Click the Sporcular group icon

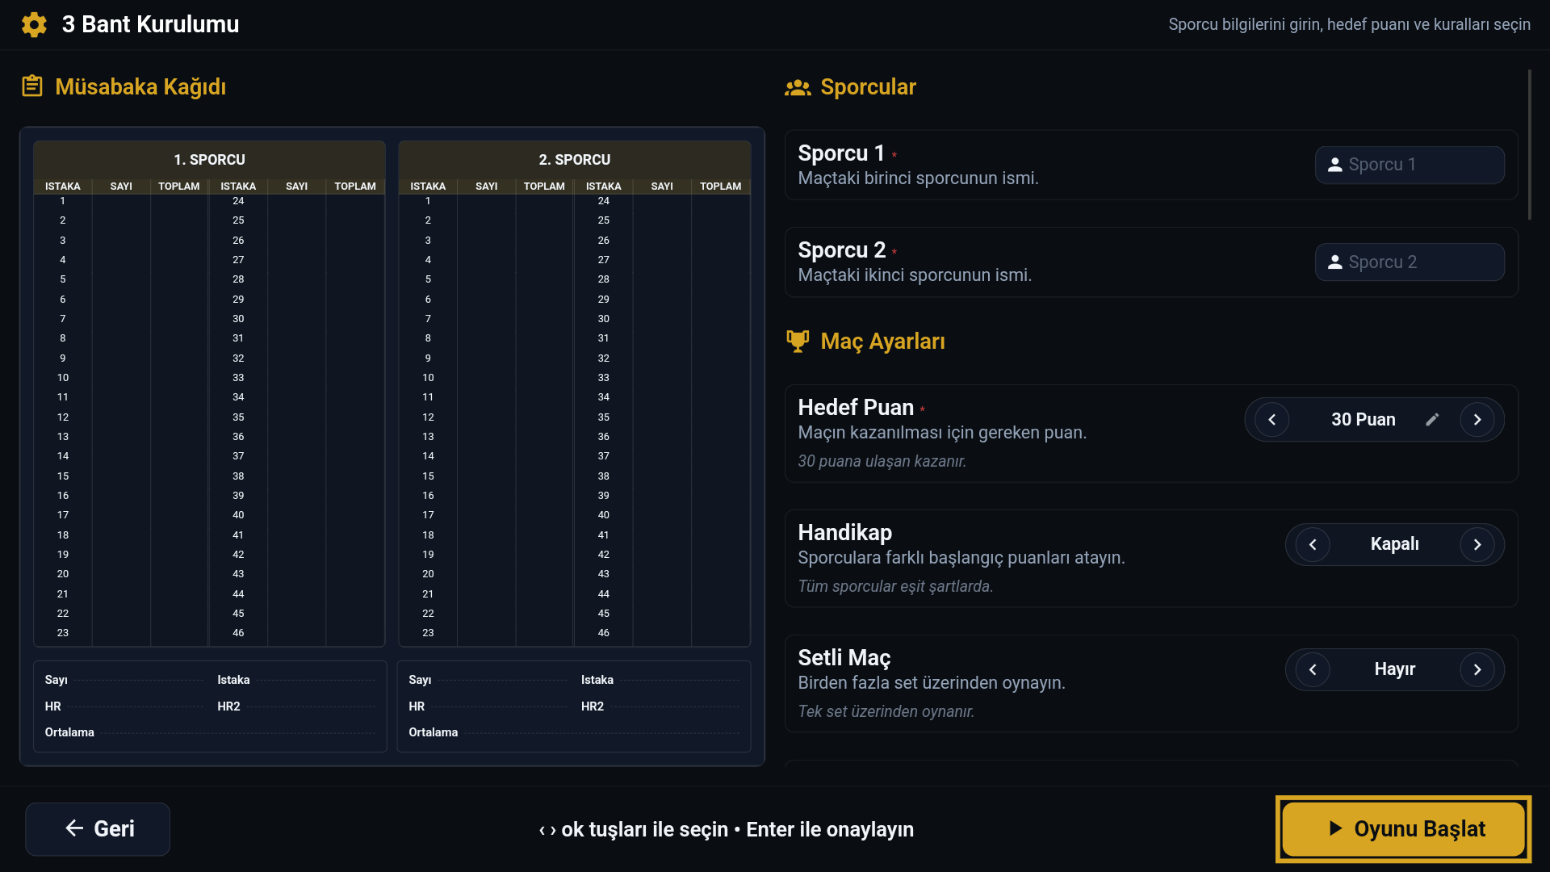[x=798, y=87]
